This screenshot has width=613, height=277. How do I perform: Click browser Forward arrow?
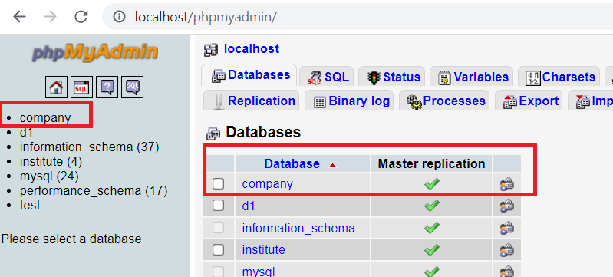50,16
